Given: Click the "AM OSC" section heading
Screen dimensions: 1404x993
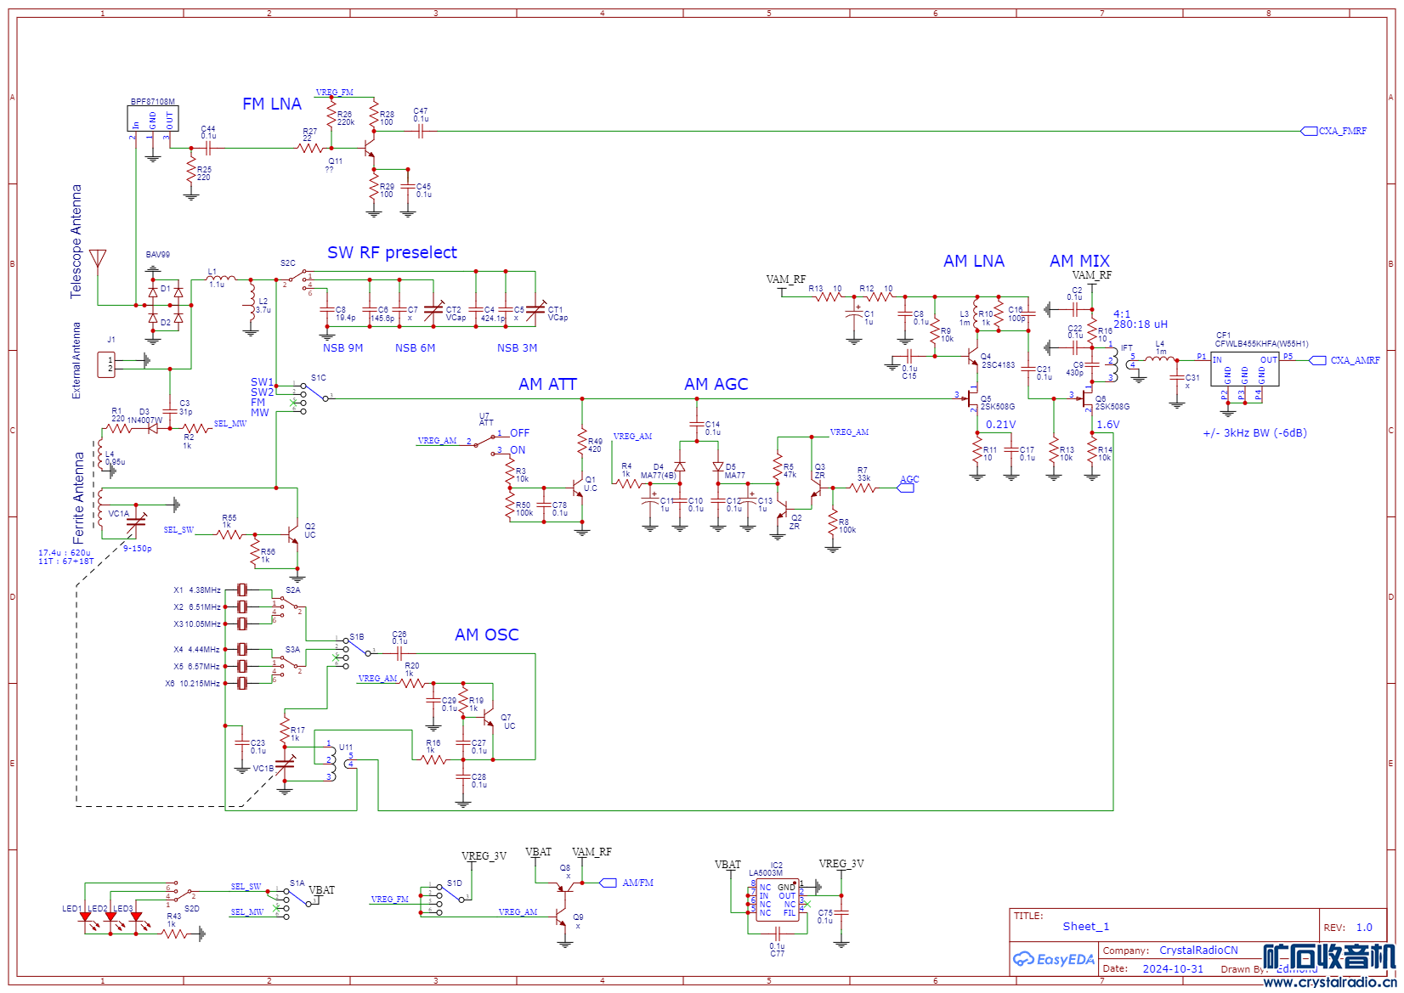Looking at the screenshot, I should [x=487, y=635].
